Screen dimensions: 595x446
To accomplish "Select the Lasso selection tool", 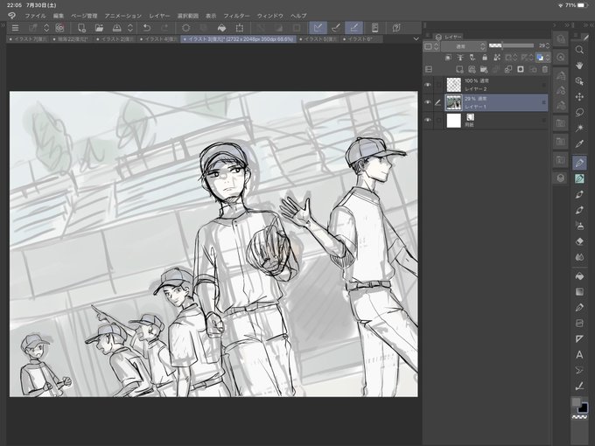I will coord(579,112).
